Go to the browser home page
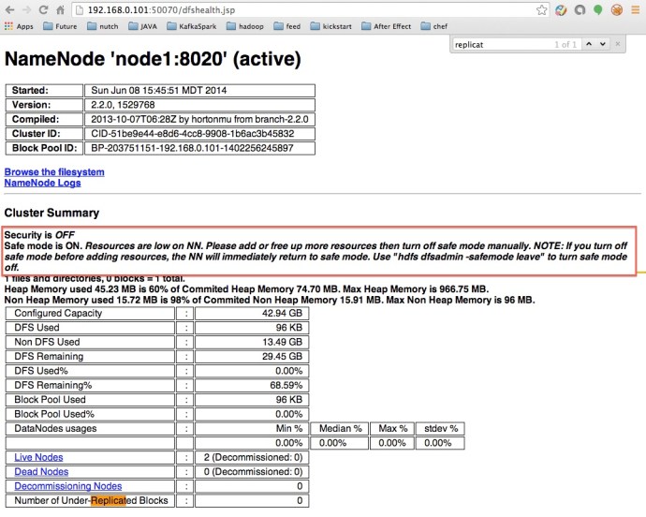This screenshot has height=517, width=646. tap(60, 9)
